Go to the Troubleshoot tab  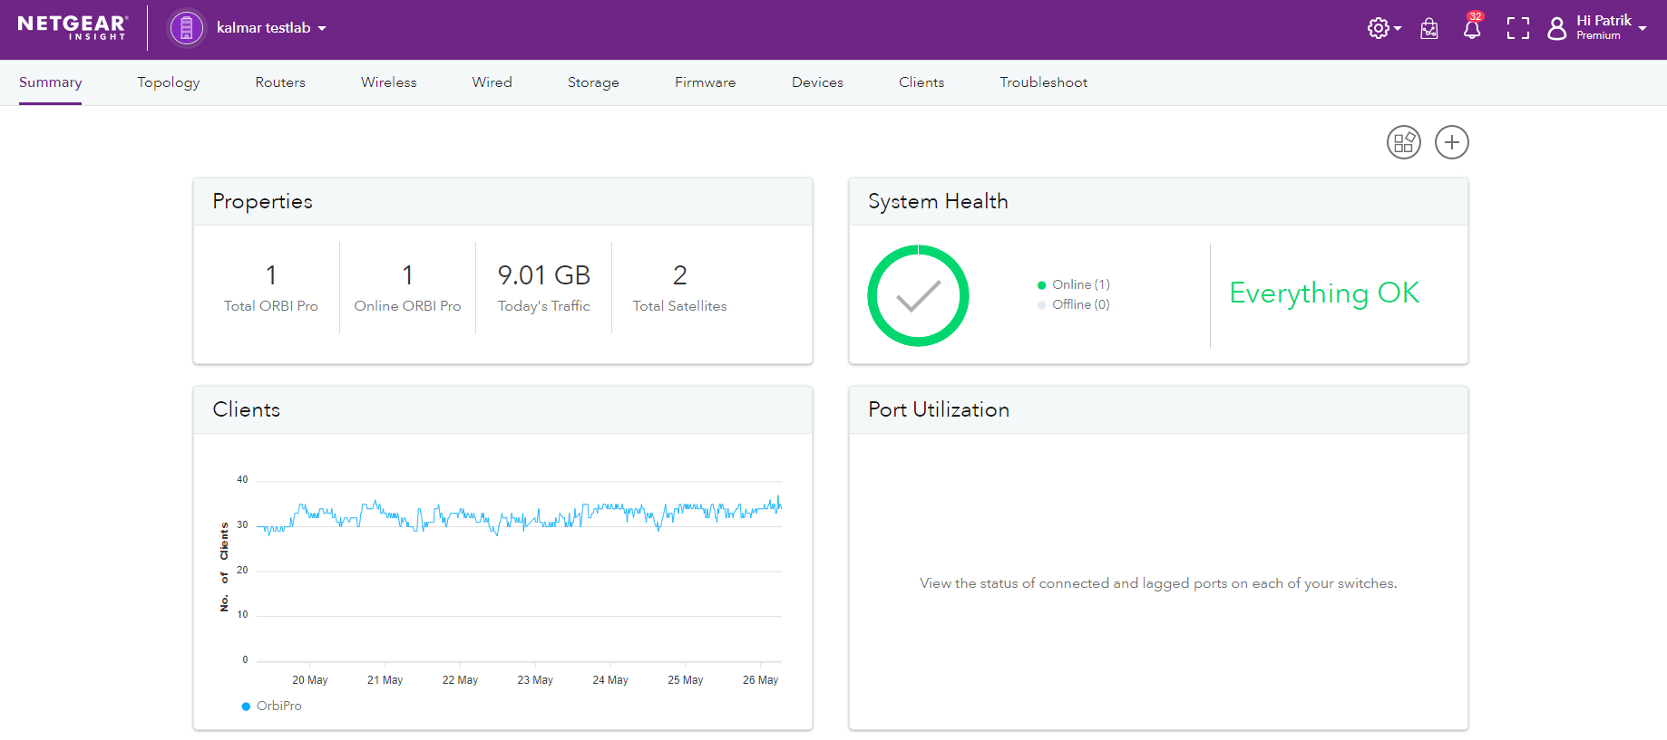[1043, 82]
